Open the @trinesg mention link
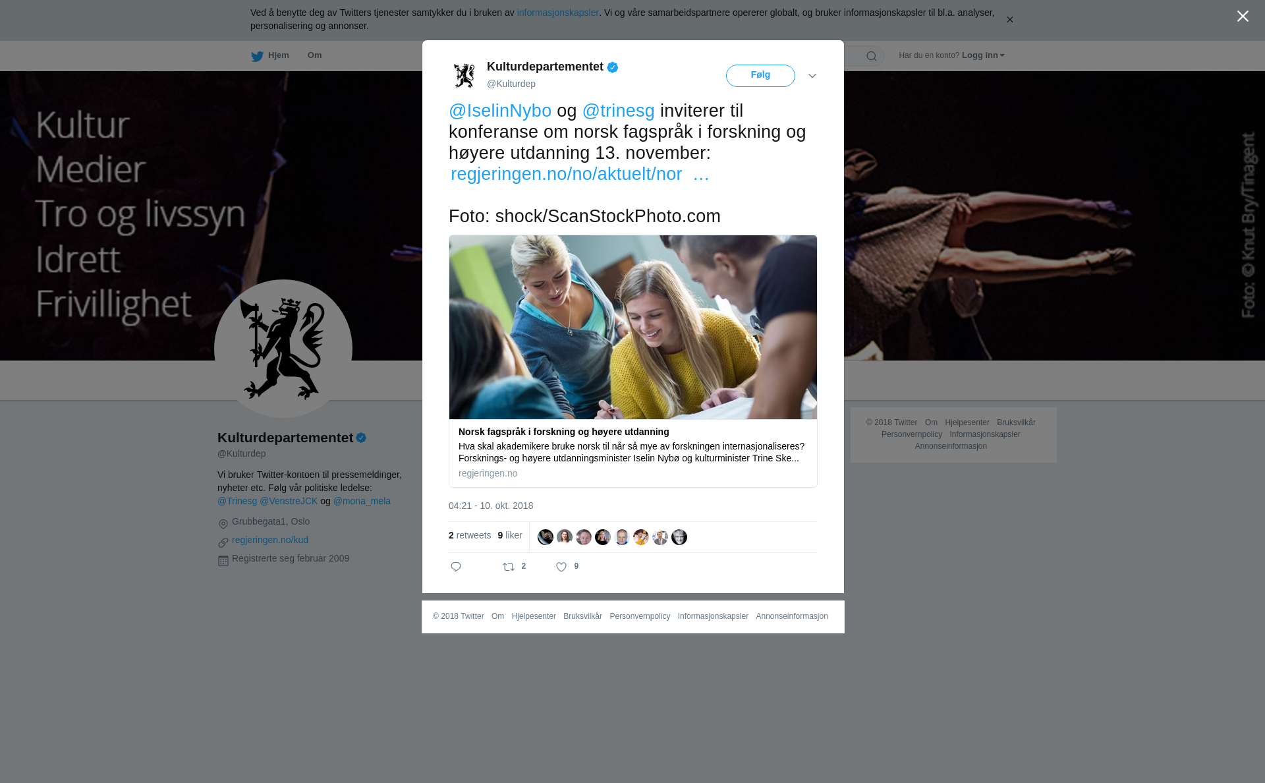This screenshot has height=783, width=1265. (619, 111)
